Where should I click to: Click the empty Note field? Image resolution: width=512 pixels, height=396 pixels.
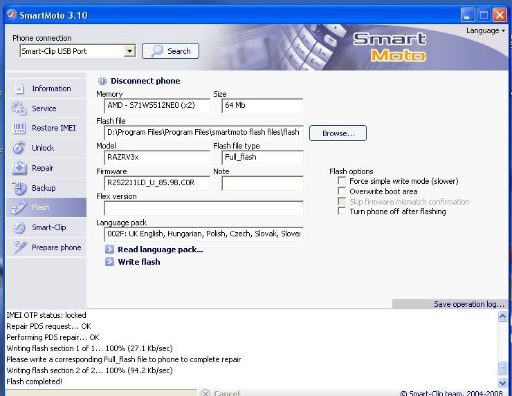coord(262,183)
